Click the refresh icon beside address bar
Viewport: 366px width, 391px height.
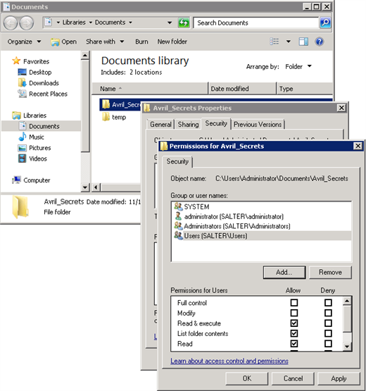184,23
